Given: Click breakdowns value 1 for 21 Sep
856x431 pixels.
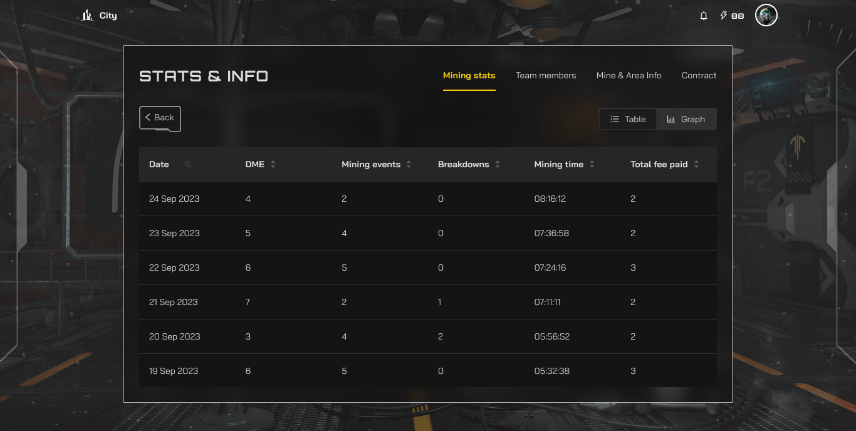Looking at the screenshot, I should coord(440,302).
